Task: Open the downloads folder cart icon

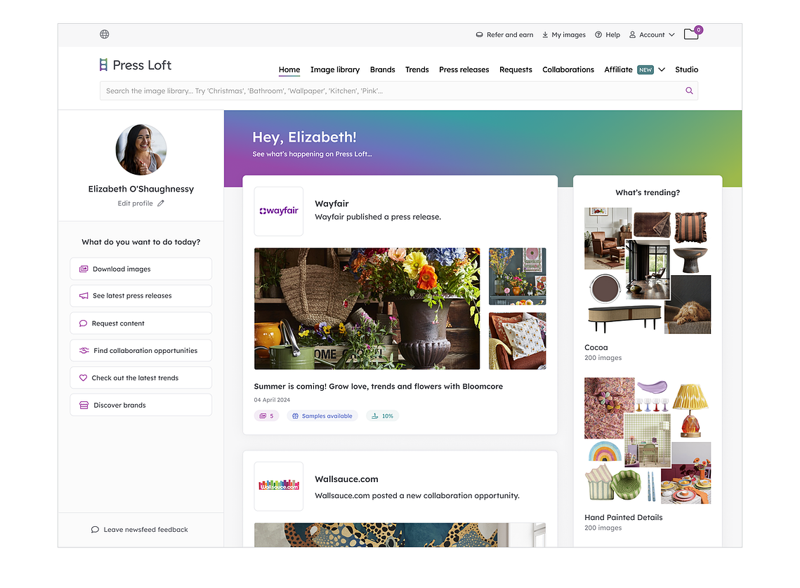Action: (692, 34)
